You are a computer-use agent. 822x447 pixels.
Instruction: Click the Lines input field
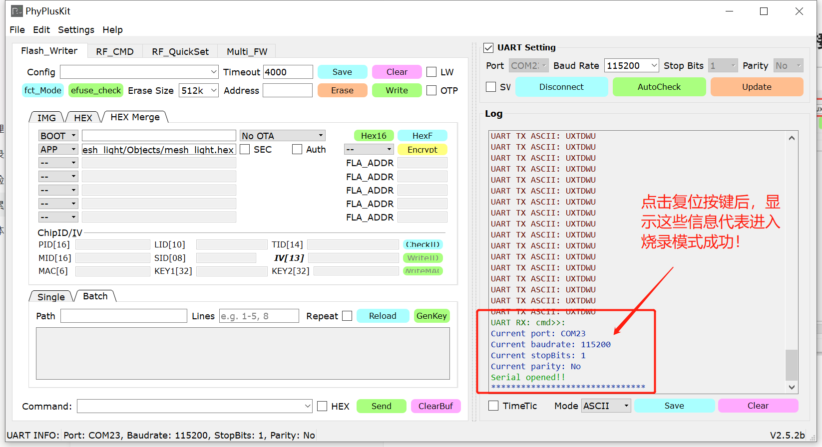[x=259, y=316]
